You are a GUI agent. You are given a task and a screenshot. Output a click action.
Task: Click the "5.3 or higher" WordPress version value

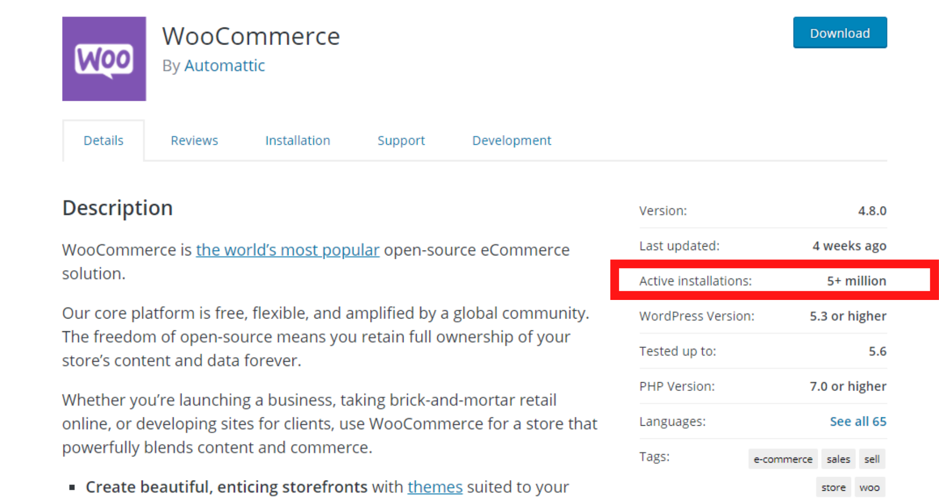click(848, 316)
